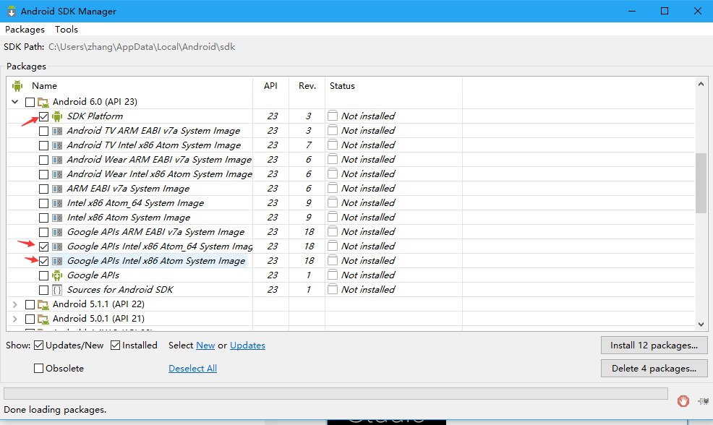This screenshot has height=425, width=713.
Task: Click the Deselect All link
Action: [x=193, y=369]
